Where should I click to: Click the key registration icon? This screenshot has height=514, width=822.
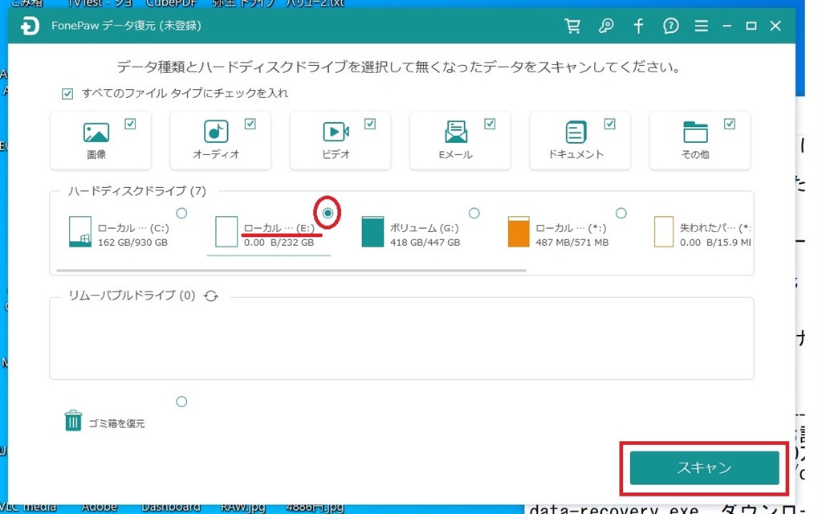point(606,26)
